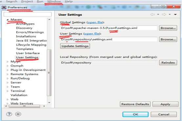Click the tree scroll-down arrow

point(49,102)
